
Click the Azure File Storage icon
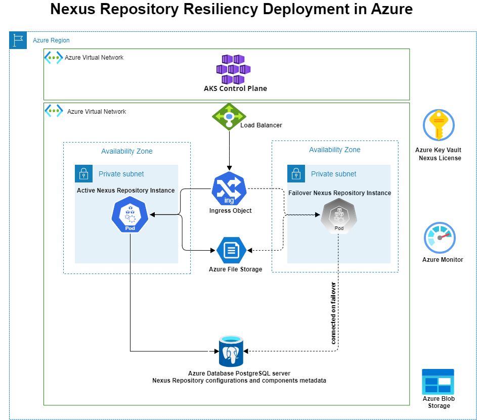click(x=232, y=250)
